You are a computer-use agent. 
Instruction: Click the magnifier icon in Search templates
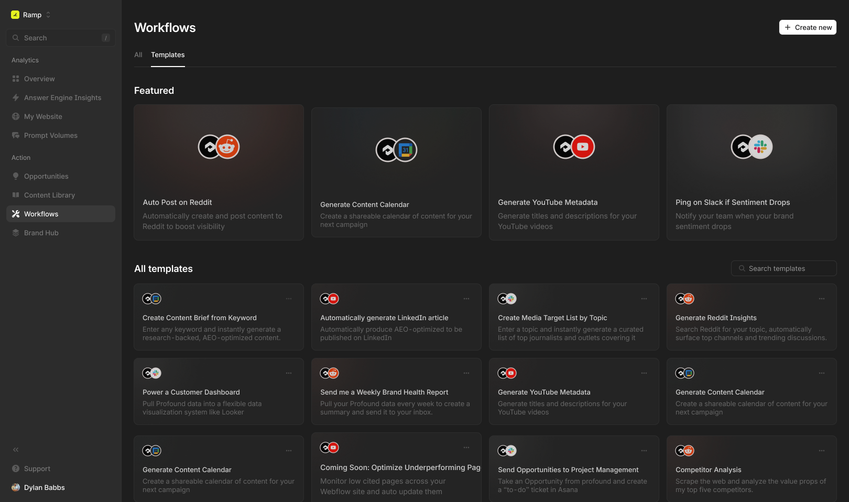tap(742, 268)
